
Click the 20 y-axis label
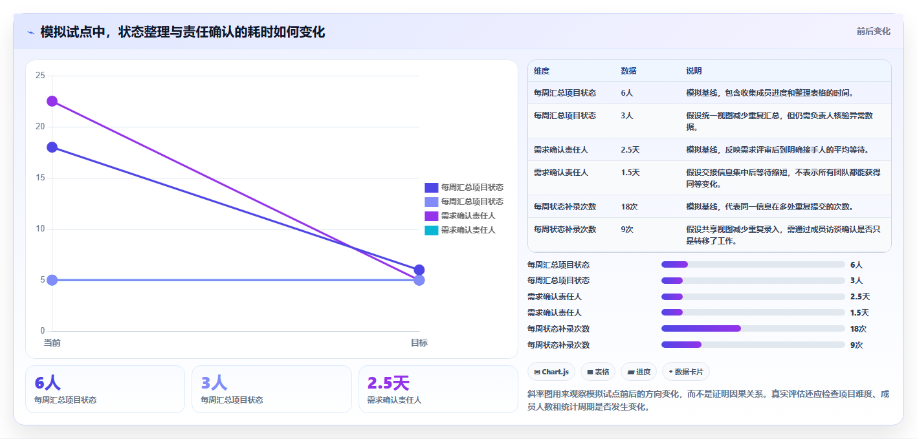coord(40,127)
